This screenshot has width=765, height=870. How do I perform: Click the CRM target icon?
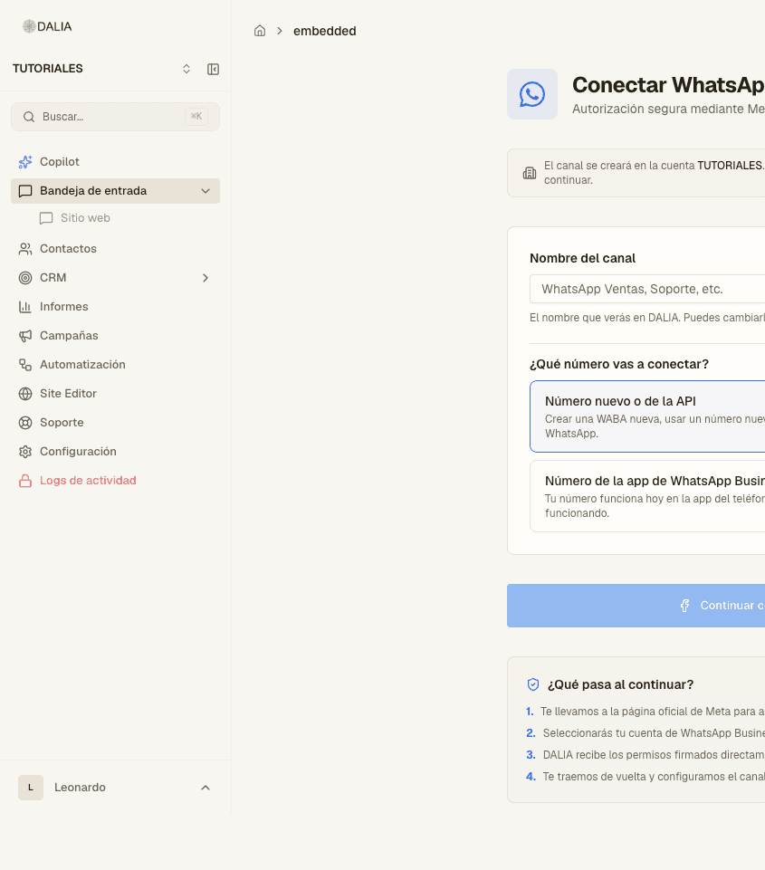[x=25, y=277]
